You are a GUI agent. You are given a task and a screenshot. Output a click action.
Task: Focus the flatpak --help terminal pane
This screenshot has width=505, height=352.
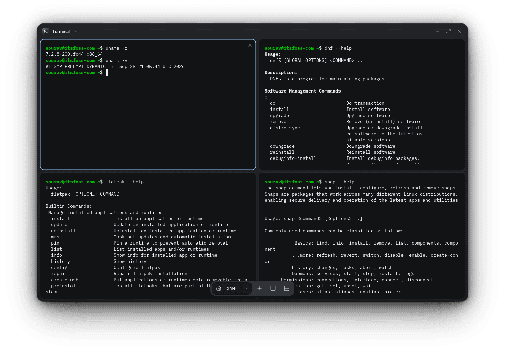point(148,236)
